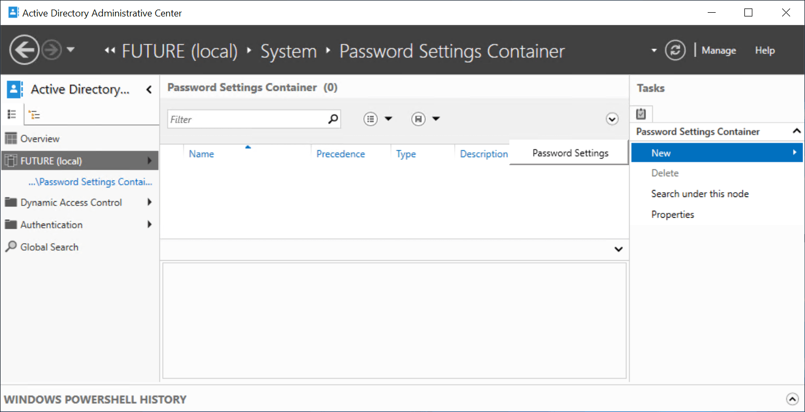Viewport: 805px width, 412px height.
Task: Open the Tasks clipboard icon tab
Action: 641,114
